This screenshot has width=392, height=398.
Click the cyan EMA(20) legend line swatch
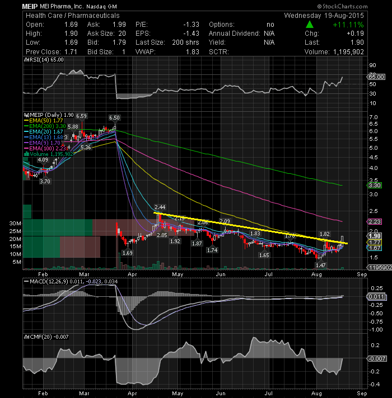coord(26,132)
